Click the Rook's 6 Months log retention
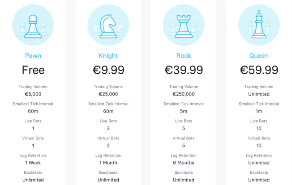292x185 pixels. (184, 163)
